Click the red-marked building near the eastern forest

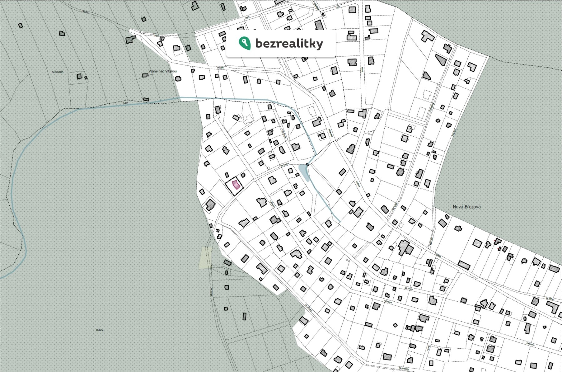(x=497, y=241)
